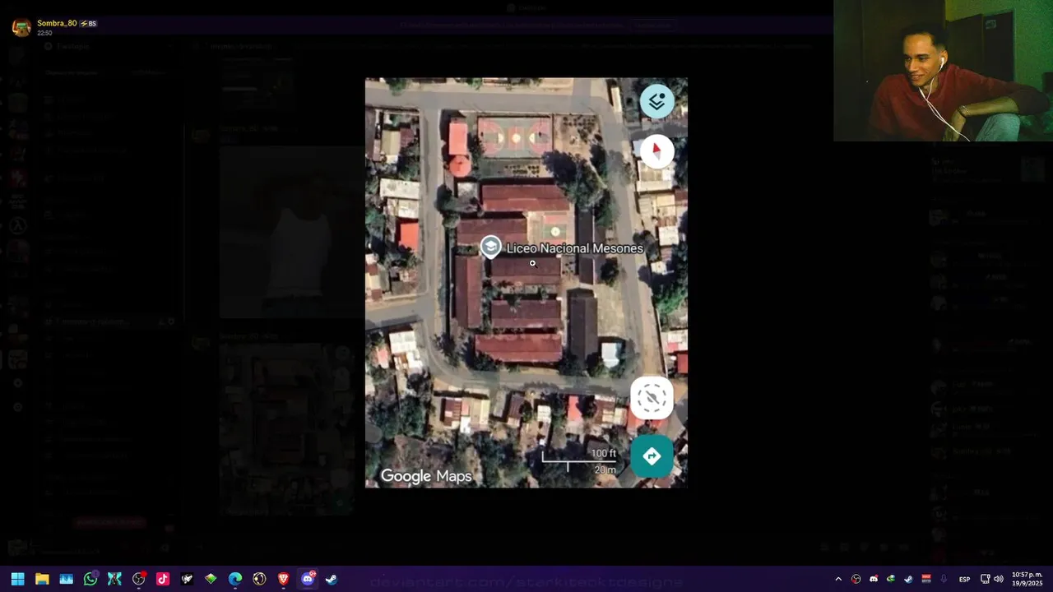This screenshot has width=1053, height=592.
Task: Open Steam from the taskbar
Action: pos(332,579)
